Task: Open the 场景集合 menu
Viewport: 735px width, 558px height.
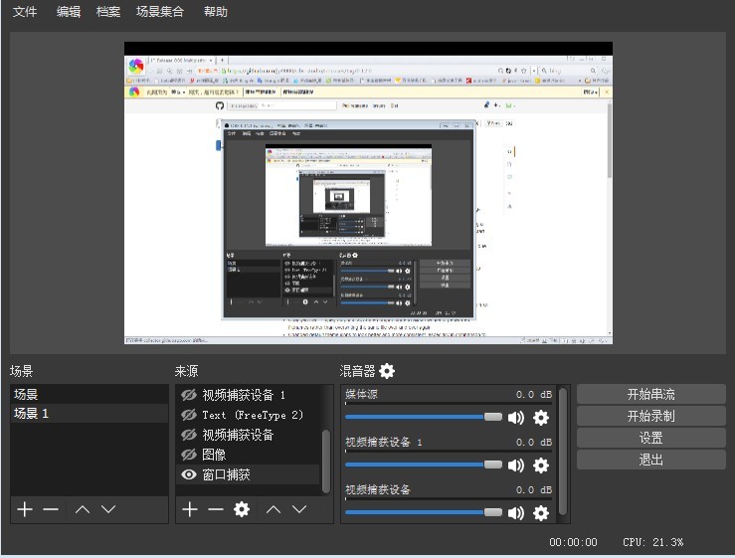Action: point(159,12)
